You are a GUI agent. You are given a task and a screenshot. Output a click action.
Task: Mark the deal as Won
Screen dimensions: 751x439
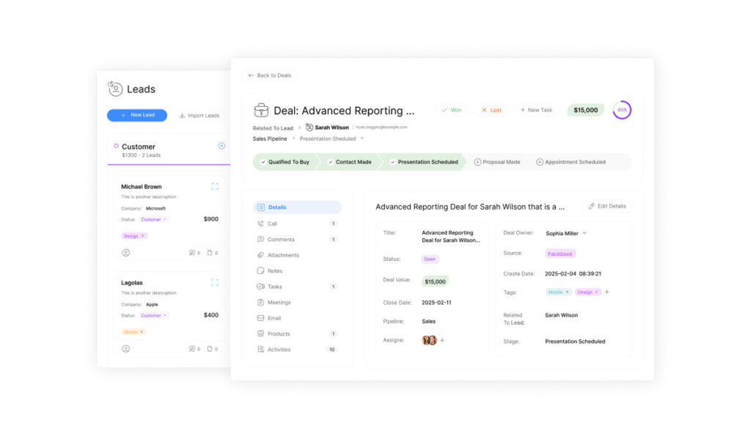point(451,110)
